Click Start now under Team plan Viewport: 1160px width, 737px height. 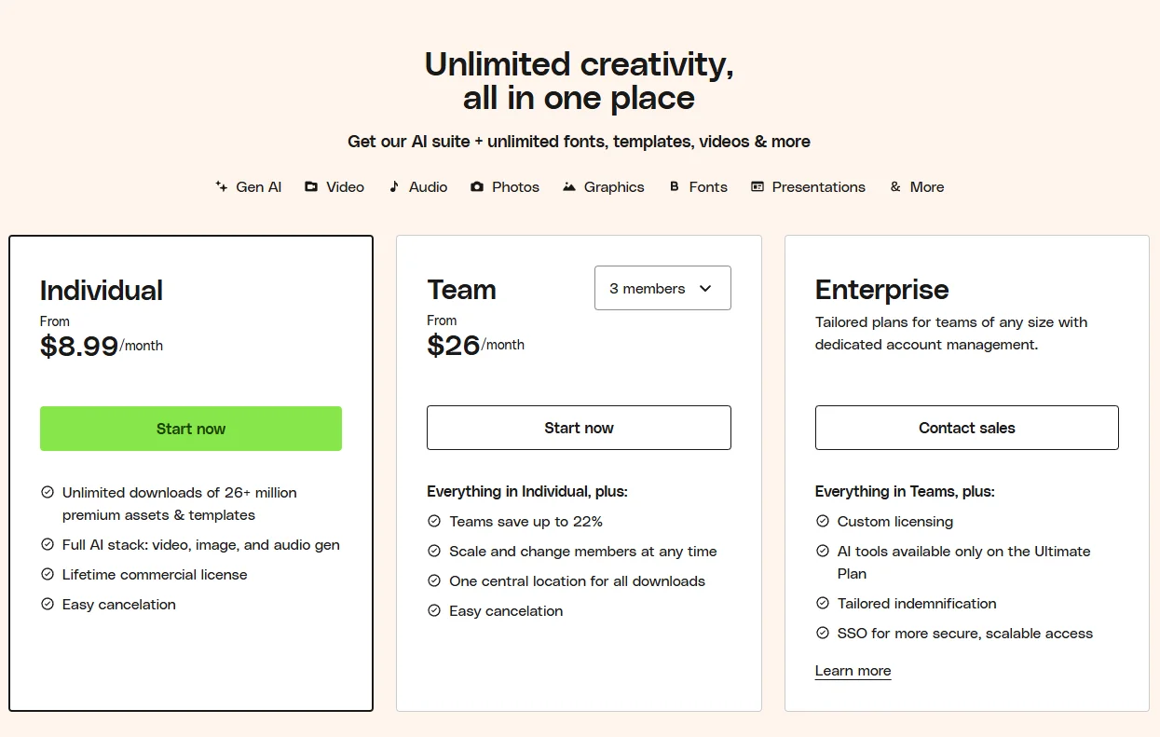[x=579, y=428]
